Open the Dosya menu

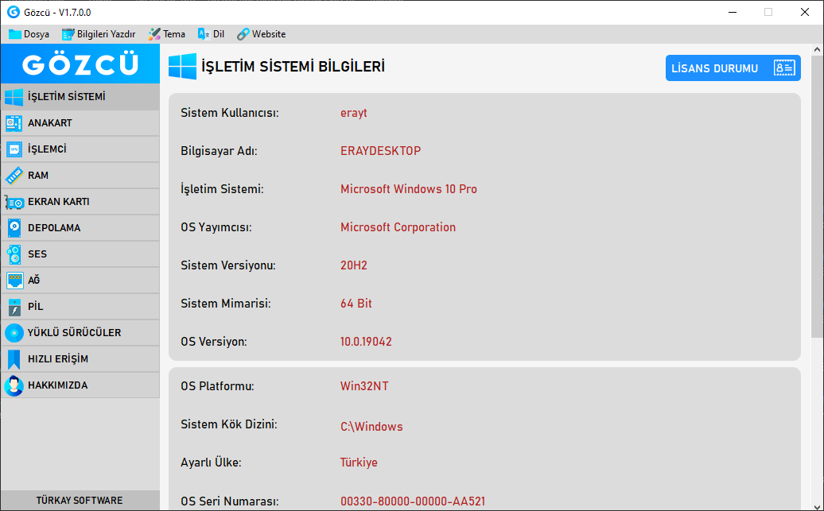[29, 34]
